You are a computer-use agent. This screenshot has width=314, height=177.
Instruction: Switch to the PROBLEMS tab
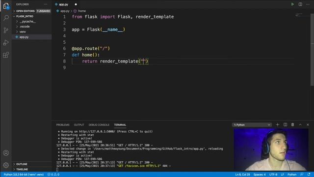click(63, 125)
